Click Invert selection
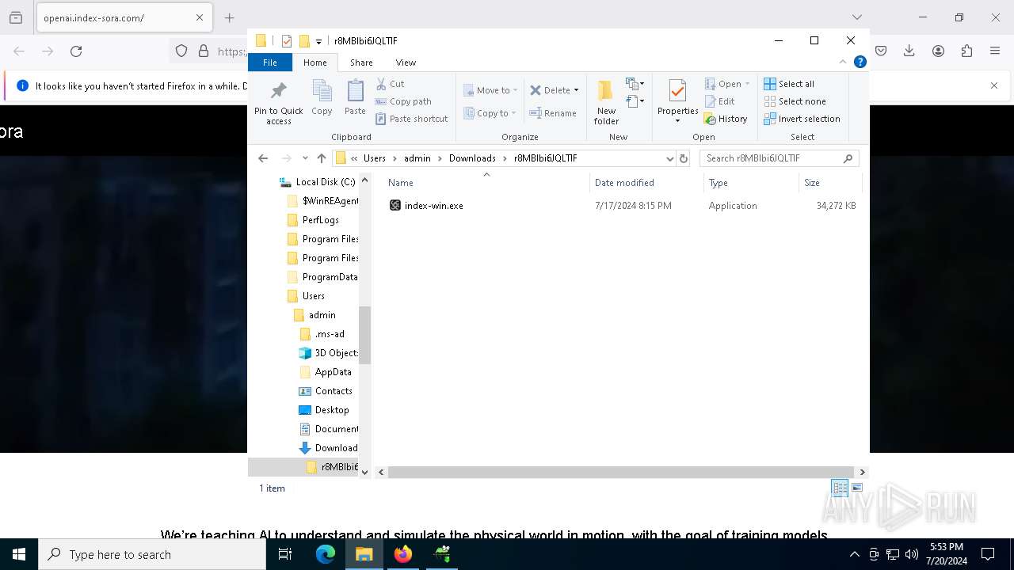This screenshot has height=570, width=1014. click(x=802, y=119)
